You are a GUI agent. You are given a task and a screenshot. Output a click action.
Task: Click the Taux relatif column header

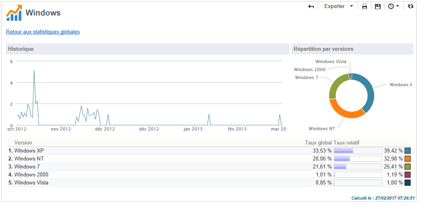[347, 143]
